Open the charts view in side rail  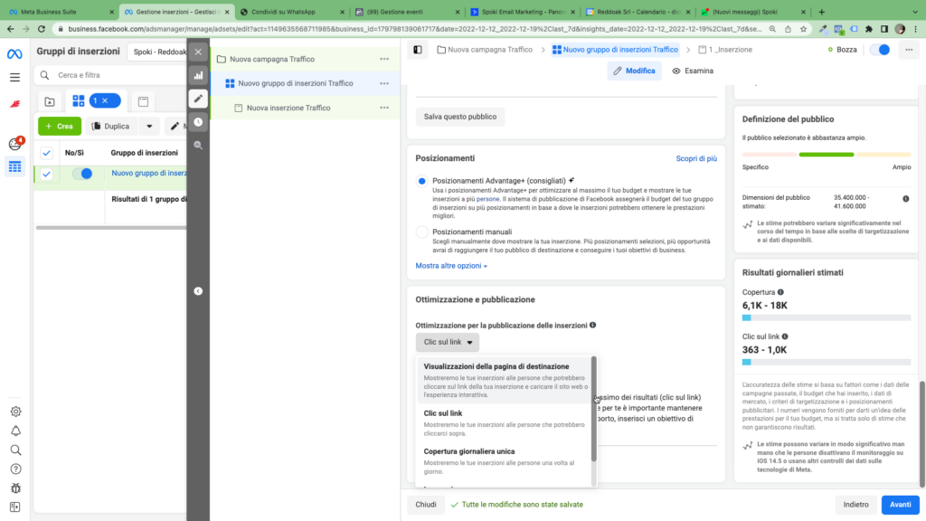[x=198, y=75]
